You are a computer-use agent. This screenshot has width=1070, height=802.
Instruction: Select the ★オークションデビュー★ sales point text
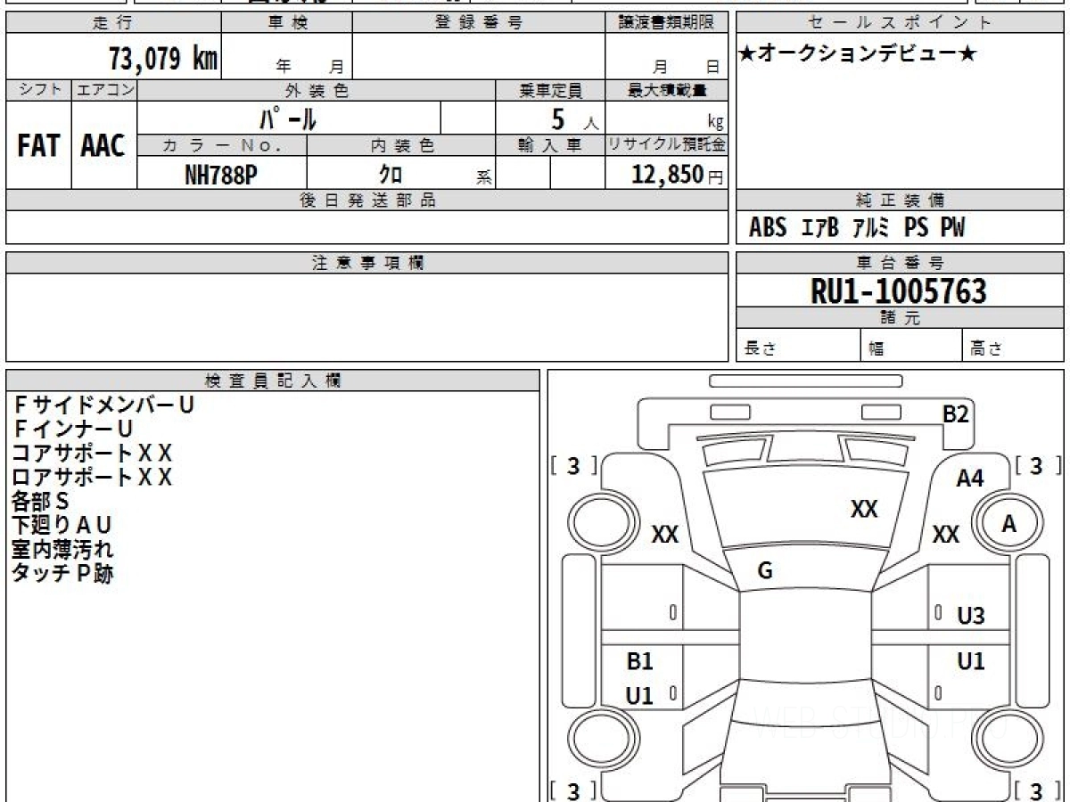tap(858, 53)
